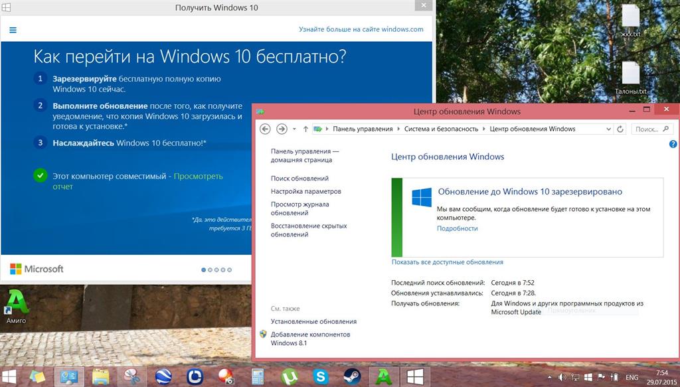Open 'Установленные обновления' link
Viewport: 680px width, 387px height.
click(x=313, y=321)
